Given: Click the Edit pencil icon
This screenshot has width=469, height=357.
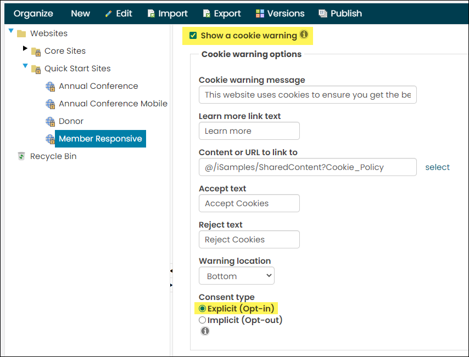Looking at the screenshot, I should click(x=109, y=14).
